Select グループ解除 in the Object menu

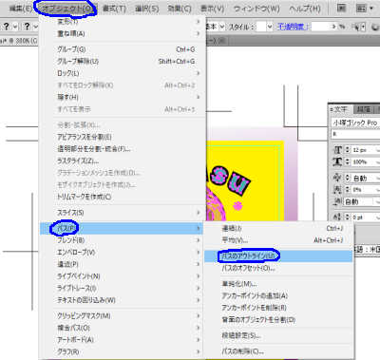click(x=78, y=61)
